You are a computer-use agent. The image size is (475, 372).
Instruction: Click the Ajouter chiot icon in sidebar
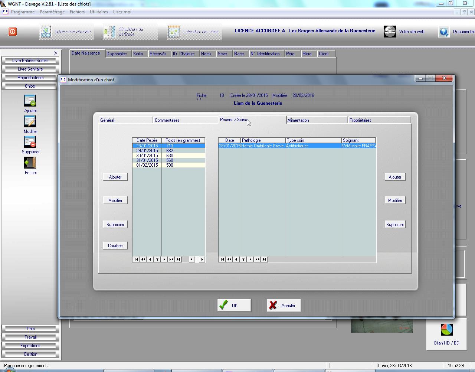[x=30, y=101]
